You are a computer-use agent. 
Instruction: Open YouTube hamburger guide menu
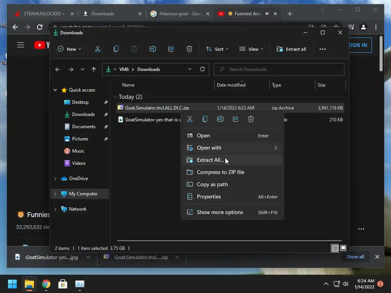21,45
